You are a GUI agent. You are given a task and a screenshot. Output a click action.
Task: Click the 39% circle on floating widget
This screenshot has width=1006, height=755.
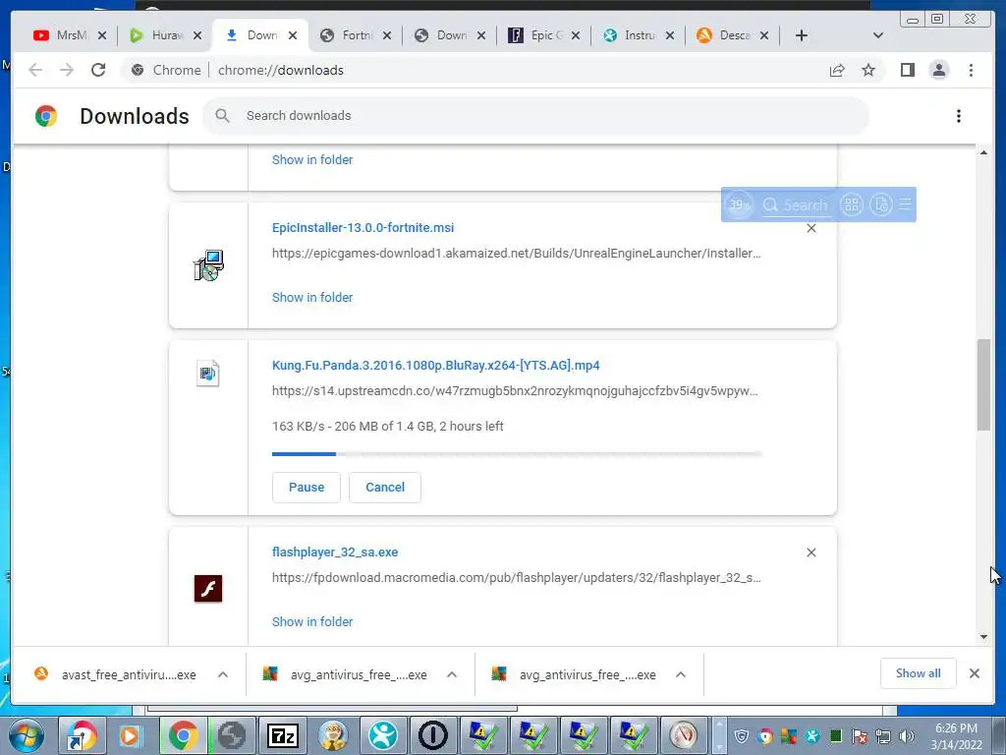pos(739,204)
